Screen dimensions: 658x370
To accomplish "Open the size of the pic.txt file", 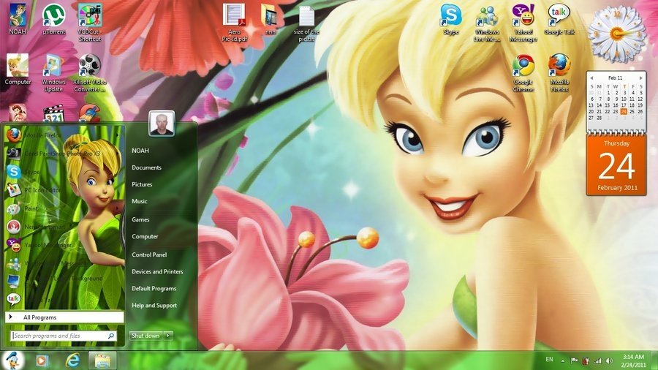I will pyautogui.click(x=306, y=23).
